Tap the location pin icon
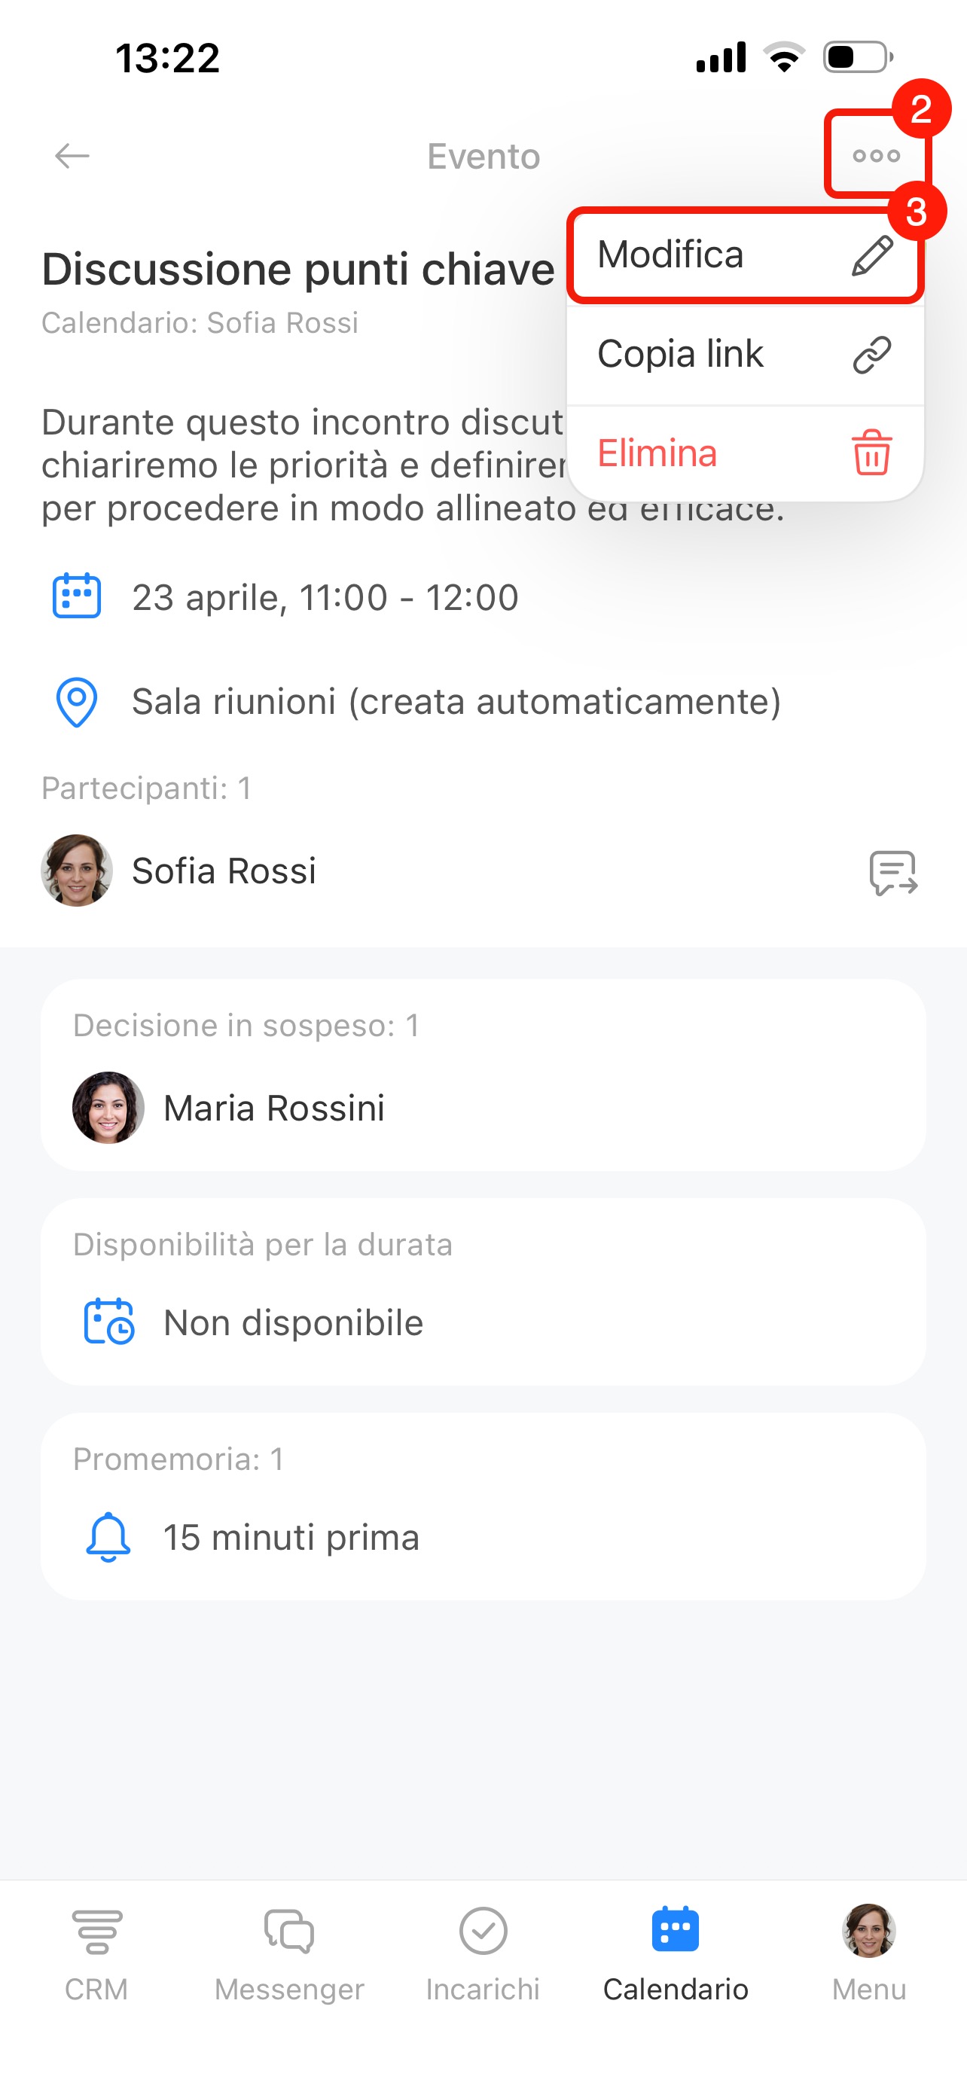The width and height of the screenshot is (967, 2092). tap(76, 702)
